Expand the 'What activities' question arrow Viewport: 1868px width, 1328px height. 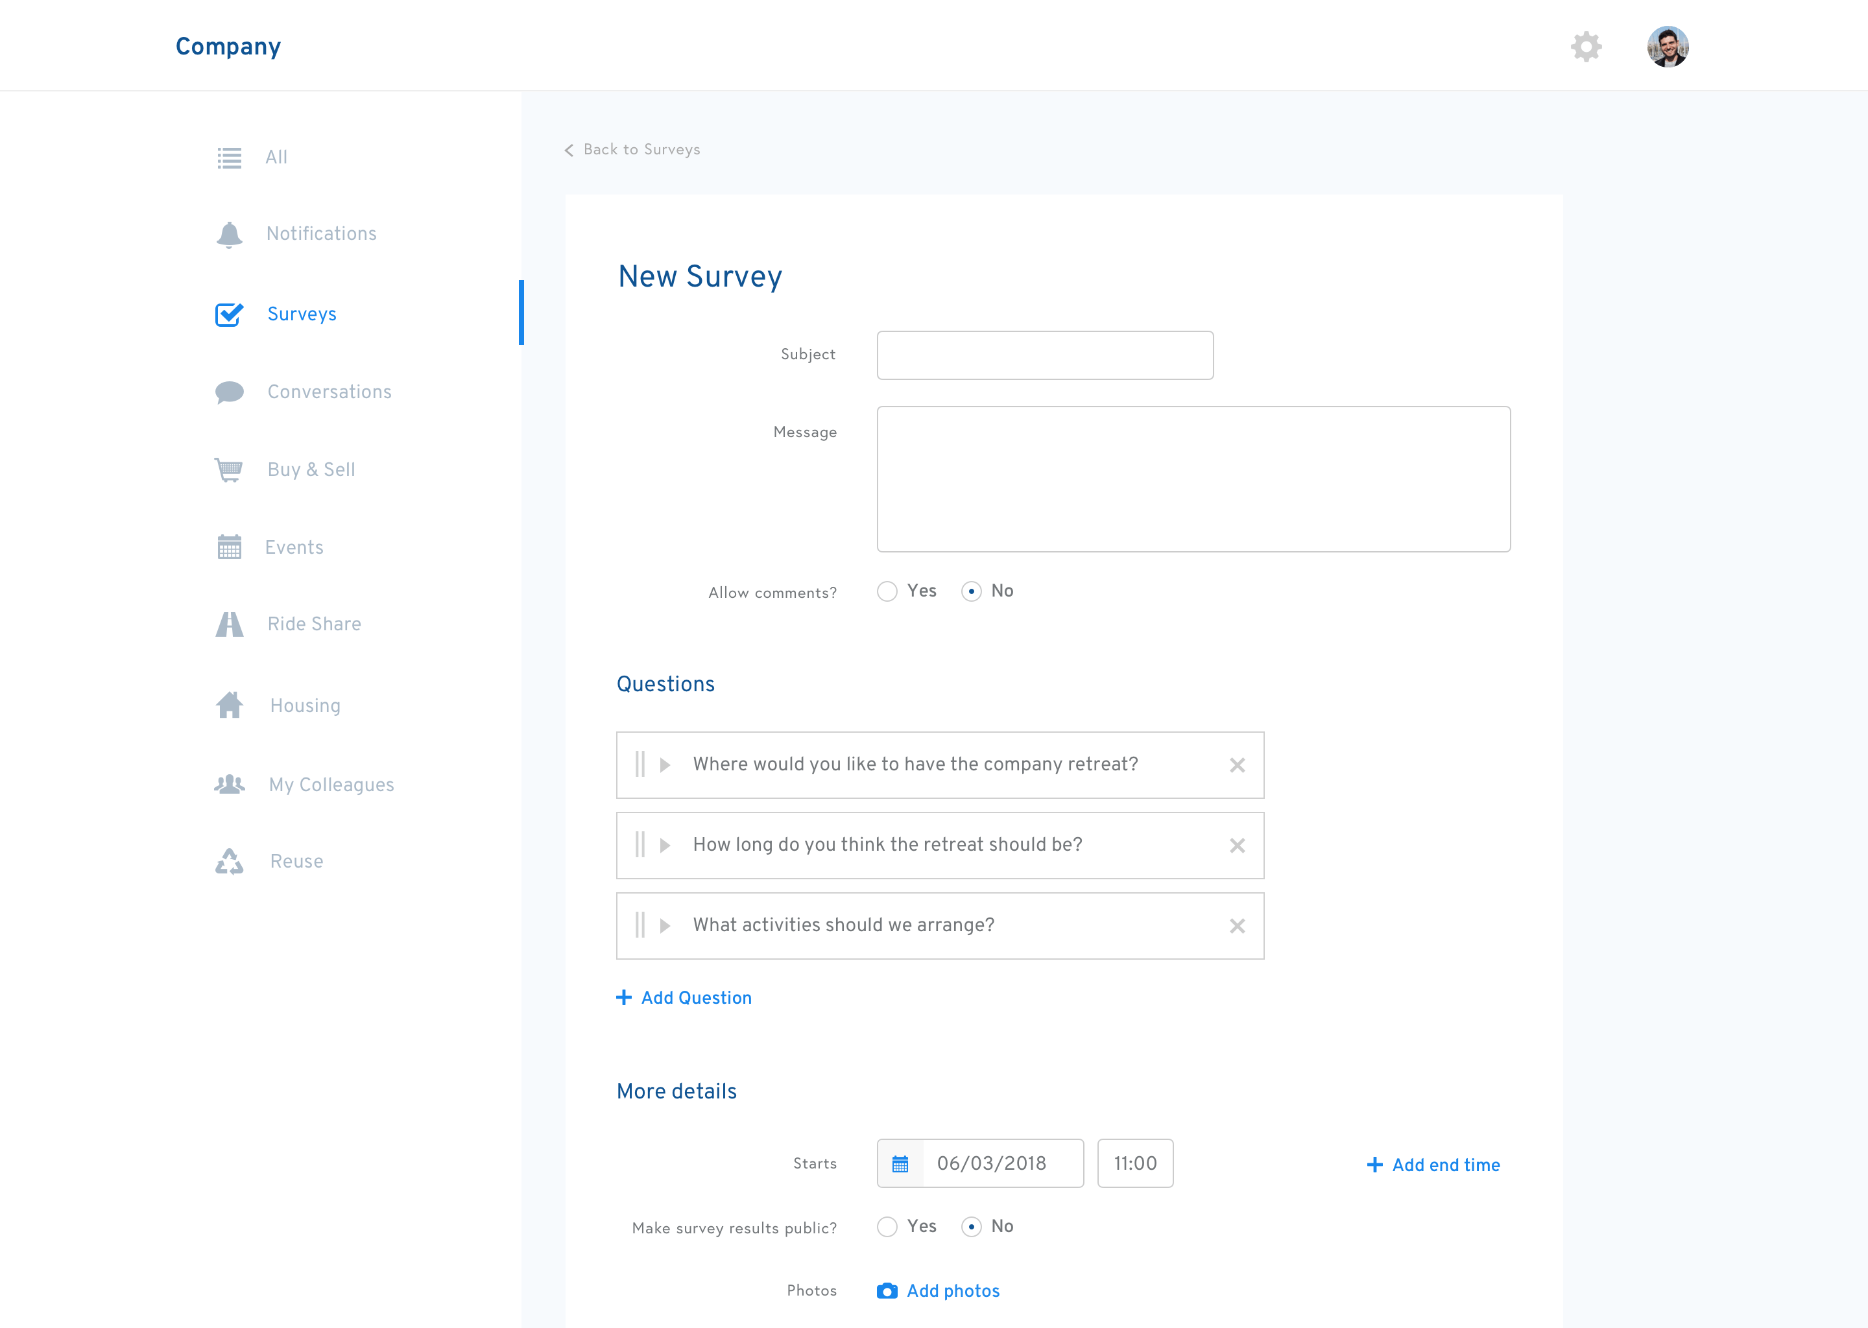point(665,926)
